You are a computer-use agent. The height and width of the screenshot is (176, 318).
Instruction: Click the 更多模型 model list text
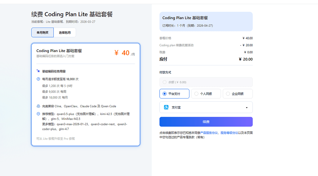tap(84, 126)
